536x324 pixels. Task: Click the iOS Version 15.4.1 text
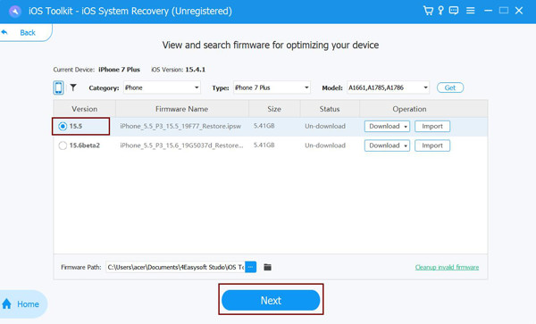point(178,70)
